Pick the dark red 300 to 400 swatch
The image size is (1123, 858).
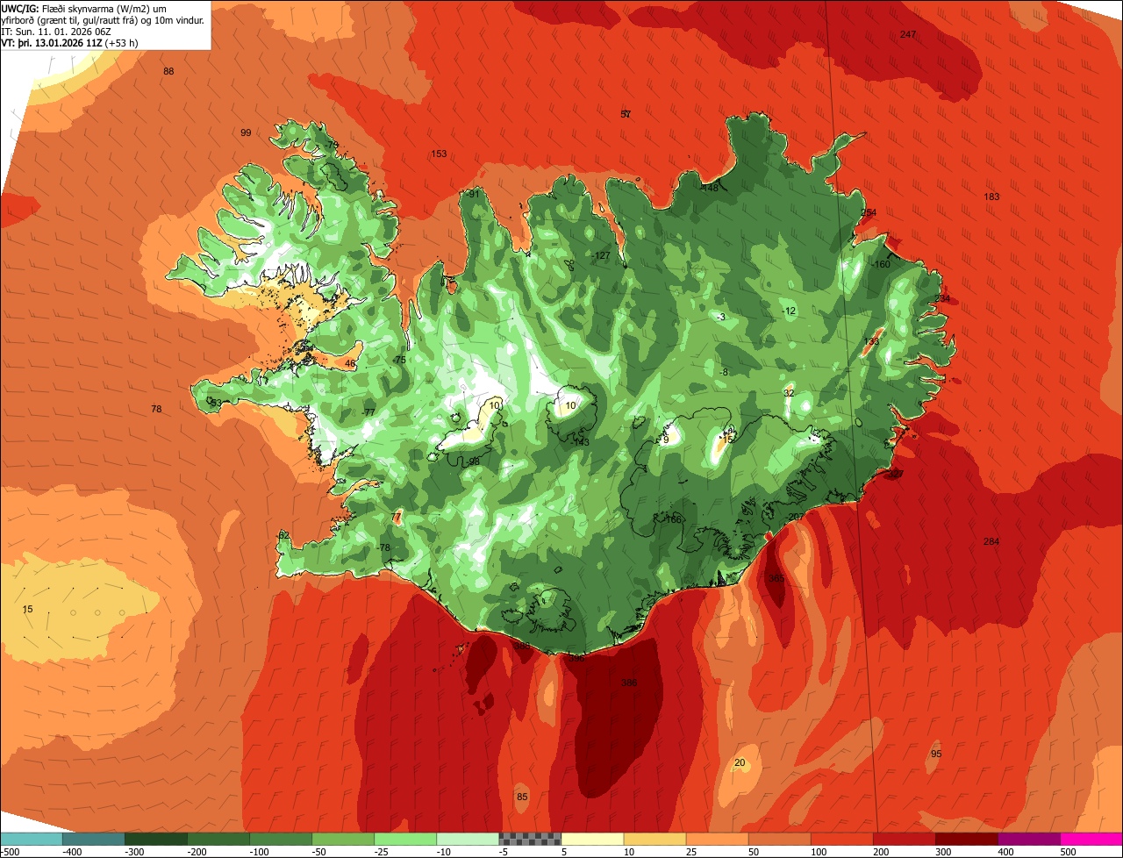point(965,839)
